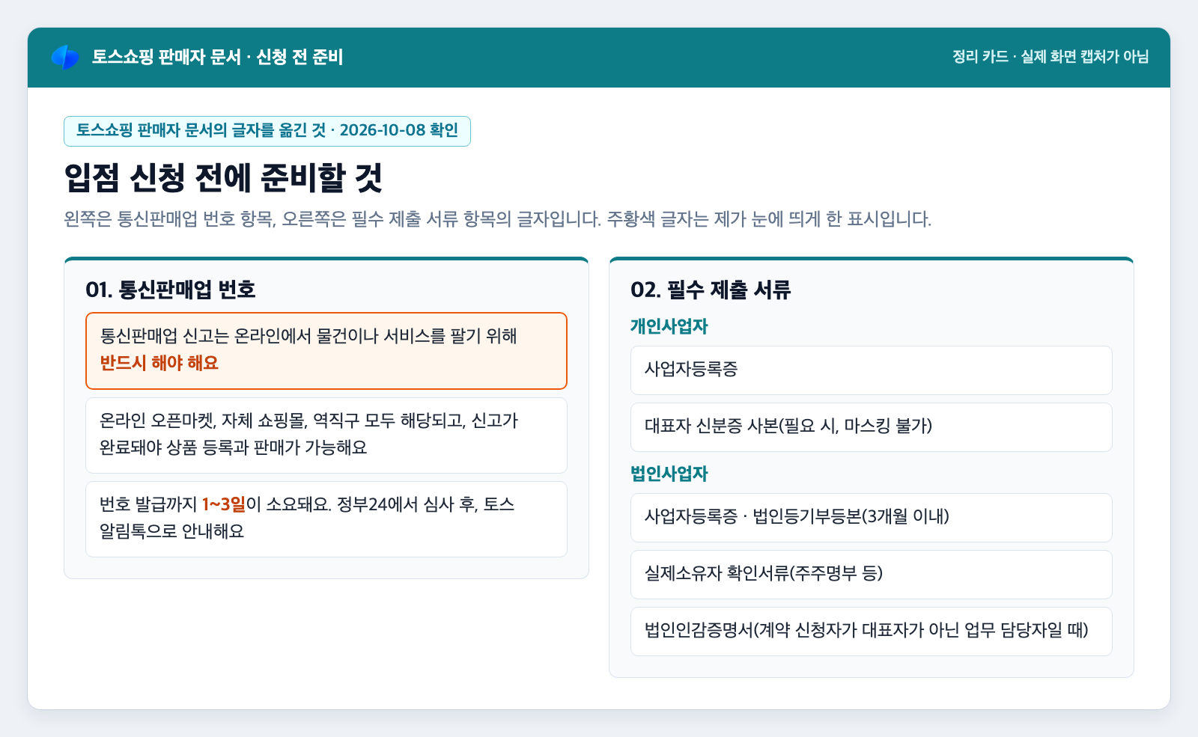Click the card starting with 온라인 오픈마켓, 자체 쇼핑몰
This screenshot has height=737, width=1198.
pyautogui.click(x=326, y=435)
